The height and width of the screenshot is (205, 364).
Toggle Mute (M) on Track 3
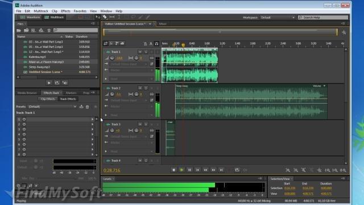140,124
